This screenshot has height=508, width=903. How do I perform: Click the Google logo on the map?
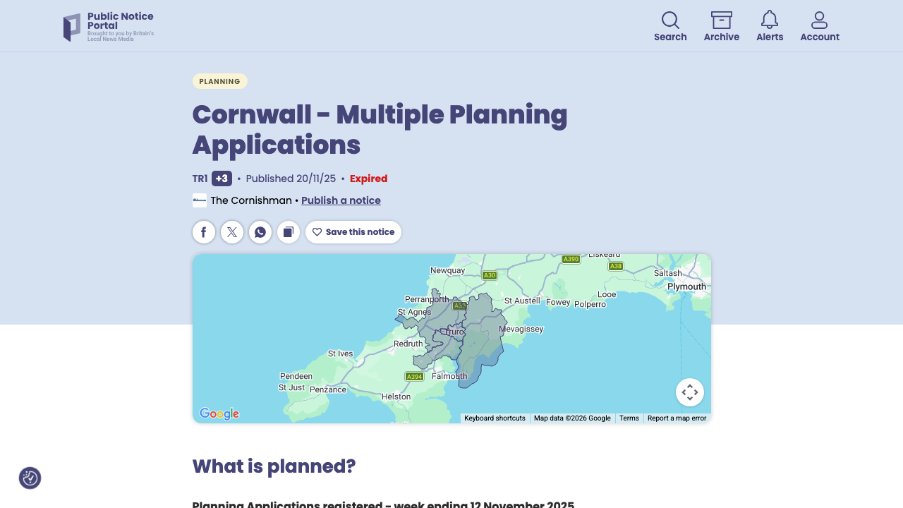point(219,413)
